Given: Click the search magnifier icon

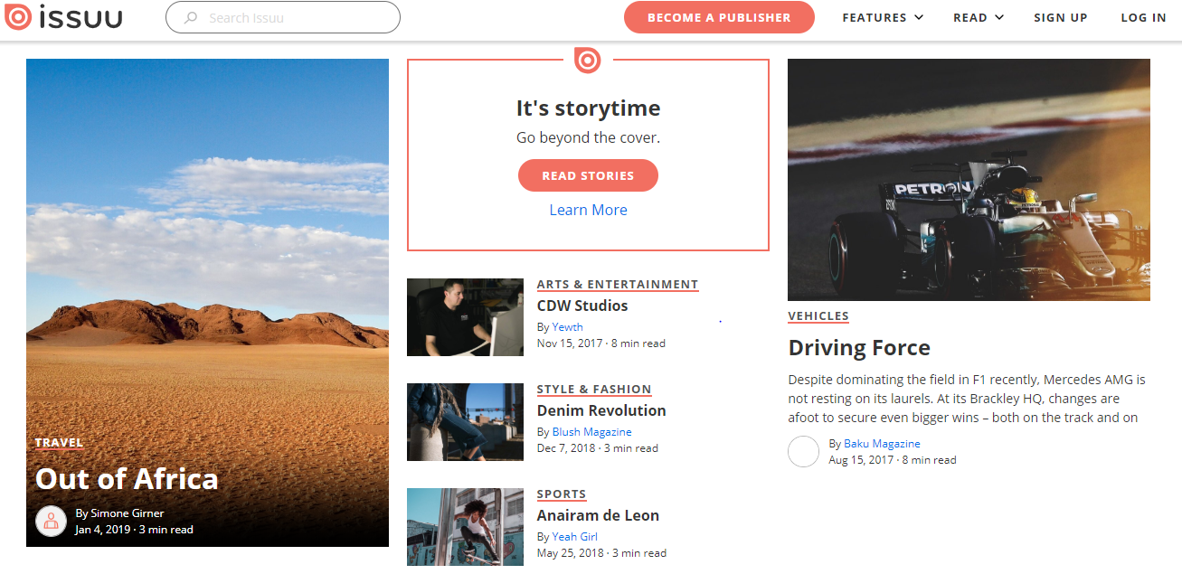Looking at the screenshot, I should 191,17.
